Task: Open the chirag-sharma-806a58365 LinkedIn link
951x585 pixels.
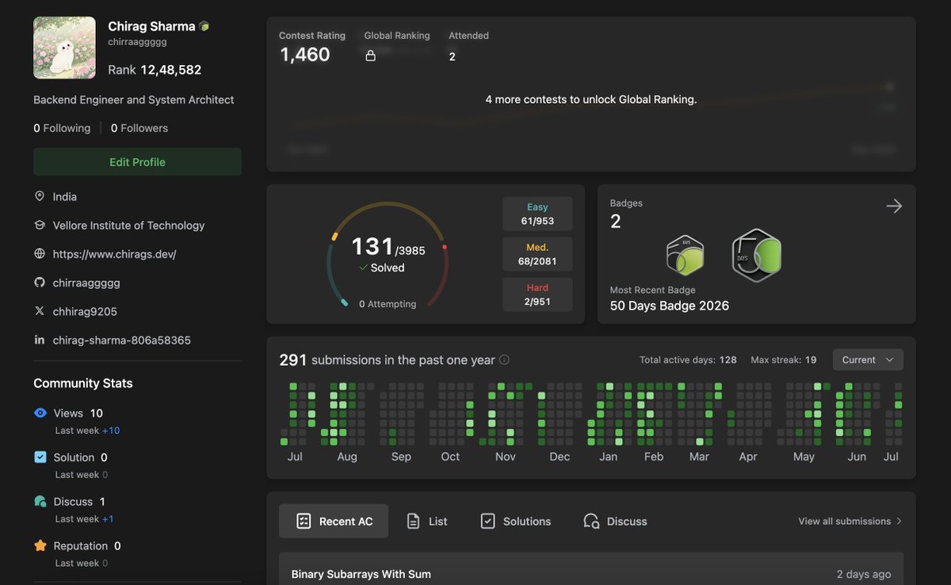Action: coord(121,340)
